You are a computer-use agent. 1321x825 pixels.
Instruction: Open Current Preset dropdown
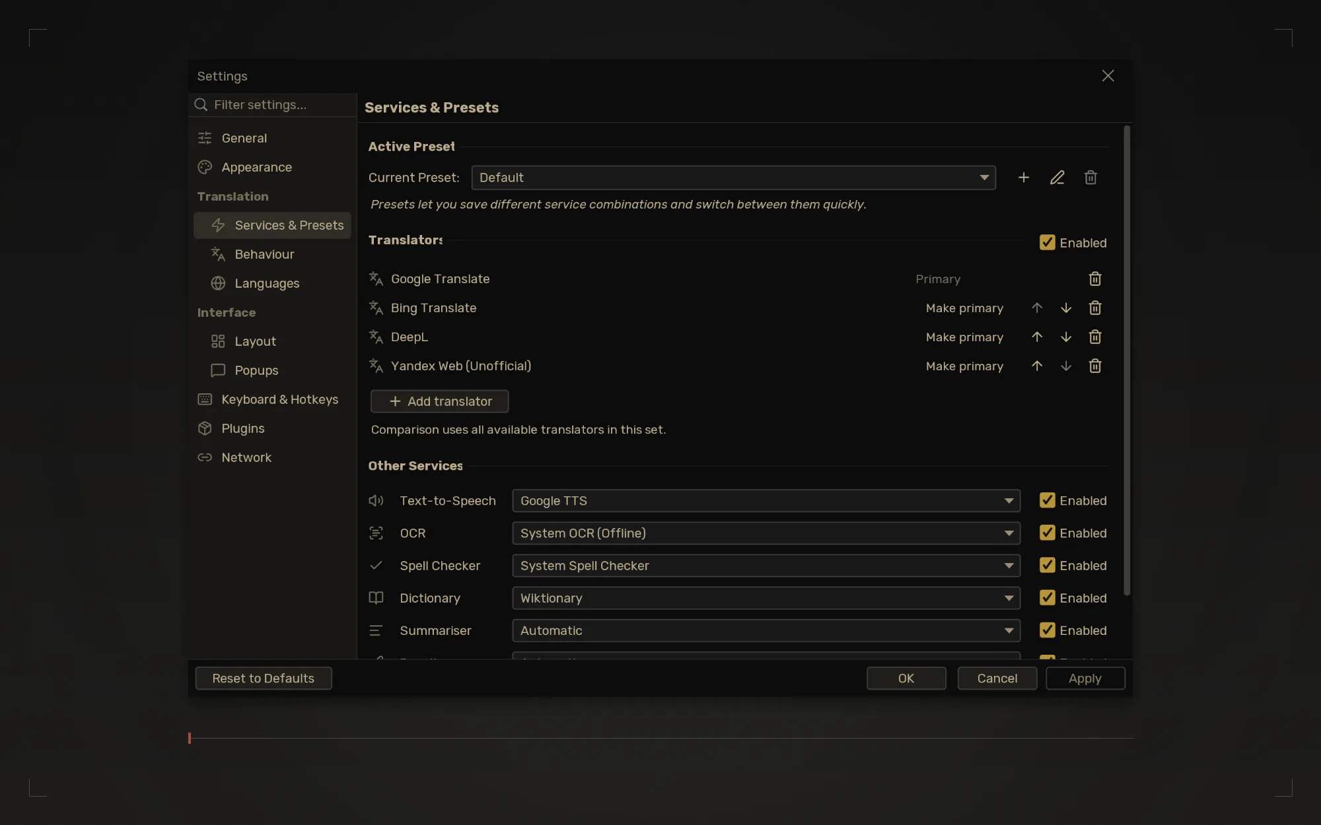tap(733, 178)
